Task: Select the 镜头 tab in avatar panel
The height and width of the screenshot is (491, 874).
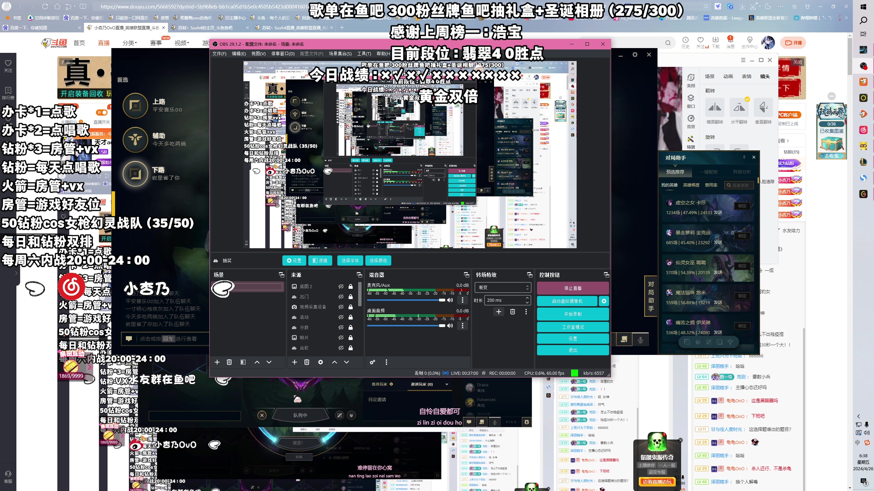Action: [765, 76]
